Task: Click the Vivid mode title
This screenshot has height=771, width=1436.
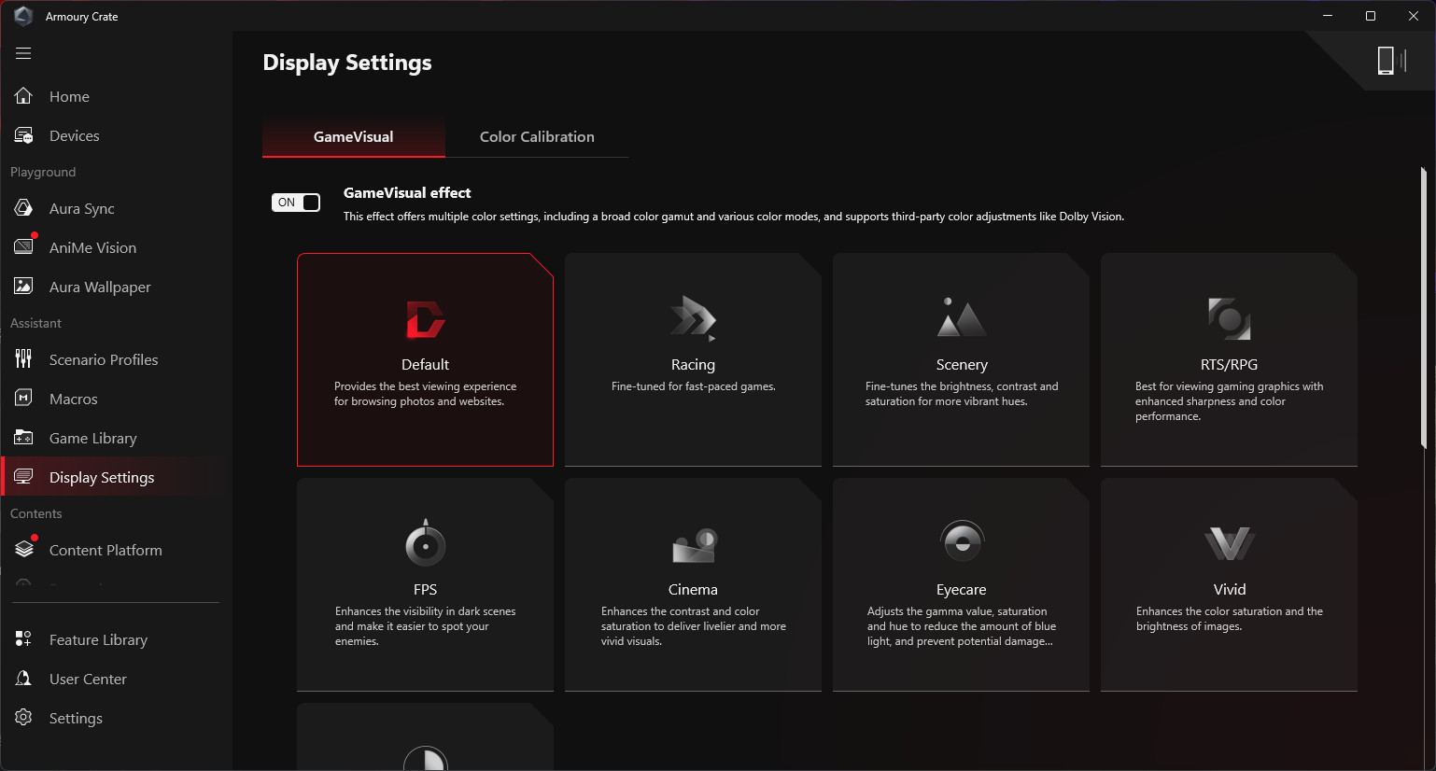Action: (x=1230, y=590)
